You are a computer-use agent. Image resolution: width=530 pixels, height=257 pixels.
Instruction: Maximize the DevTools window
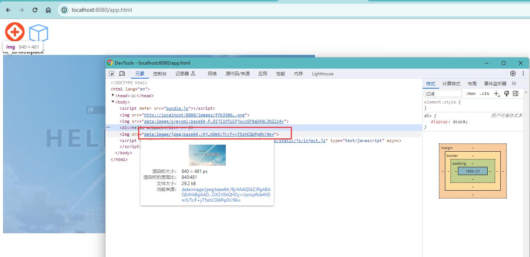point(504,63)
